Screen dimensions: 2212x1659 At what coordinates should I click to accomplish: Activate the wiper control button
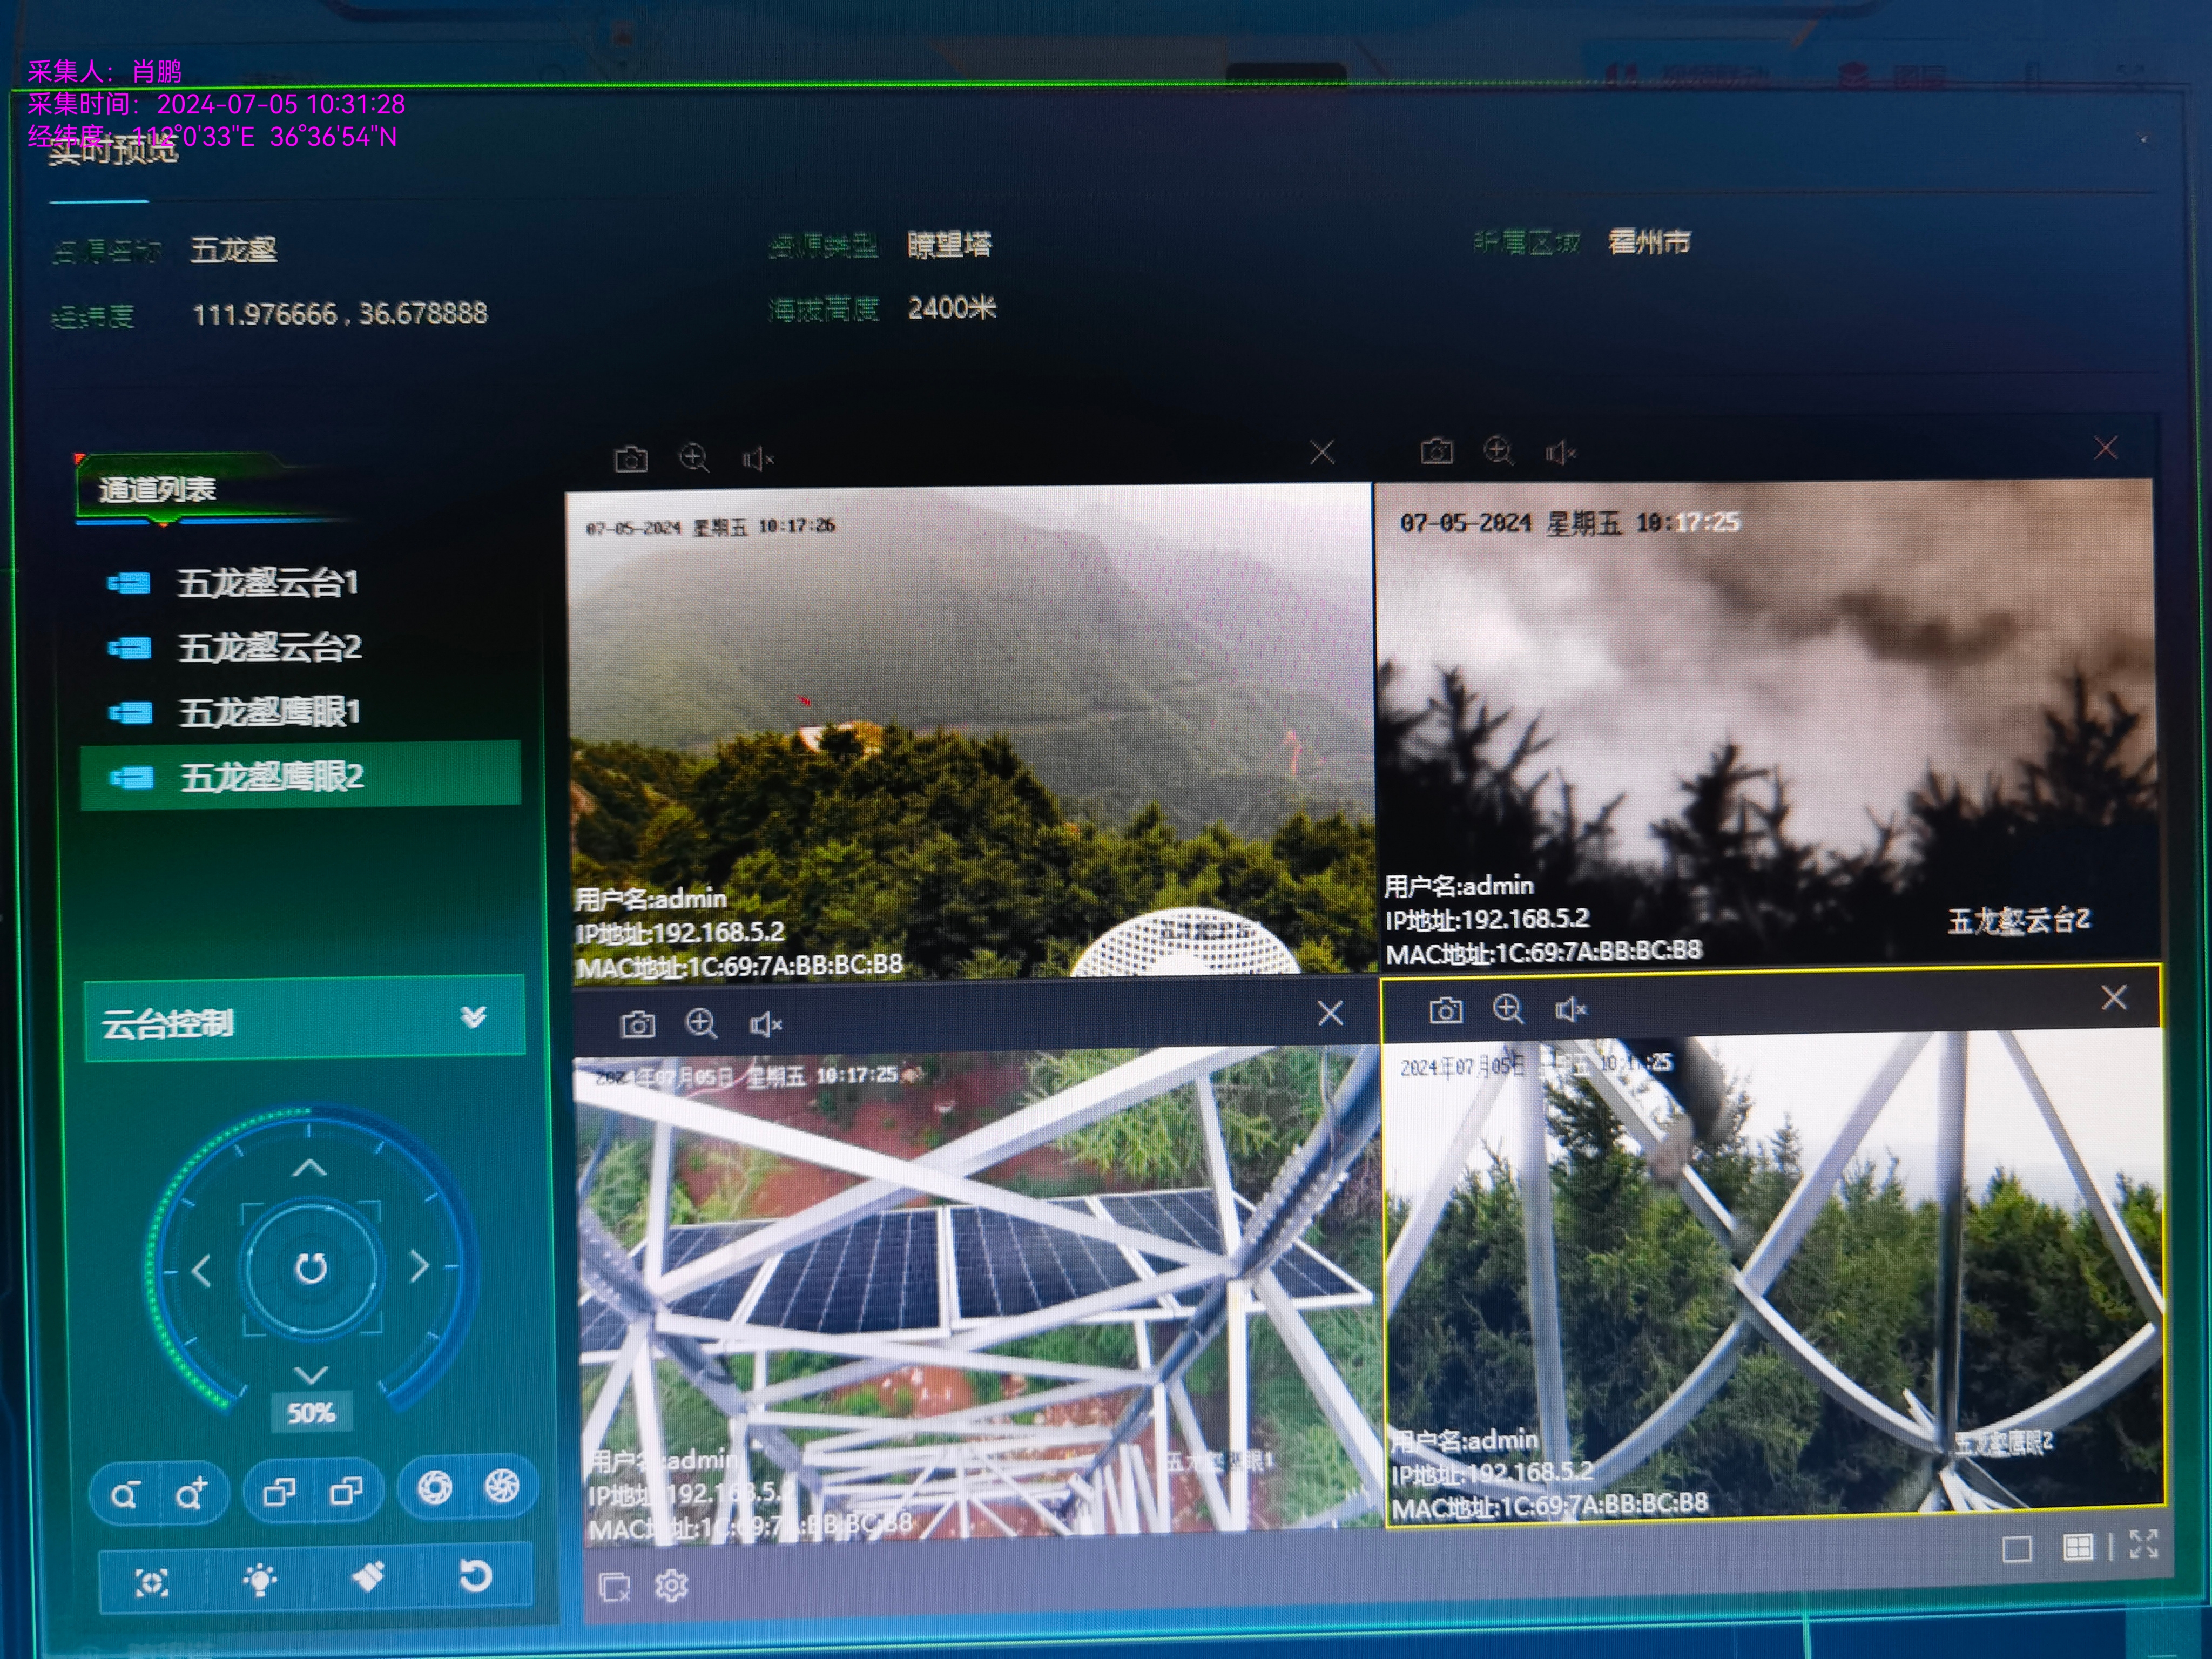[368, 1577]
